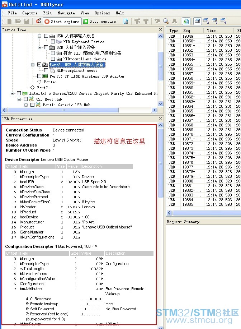241x329 pixels.
Task: Uncheck the Port2 USB input device checkbox
Action: (39, 65)
